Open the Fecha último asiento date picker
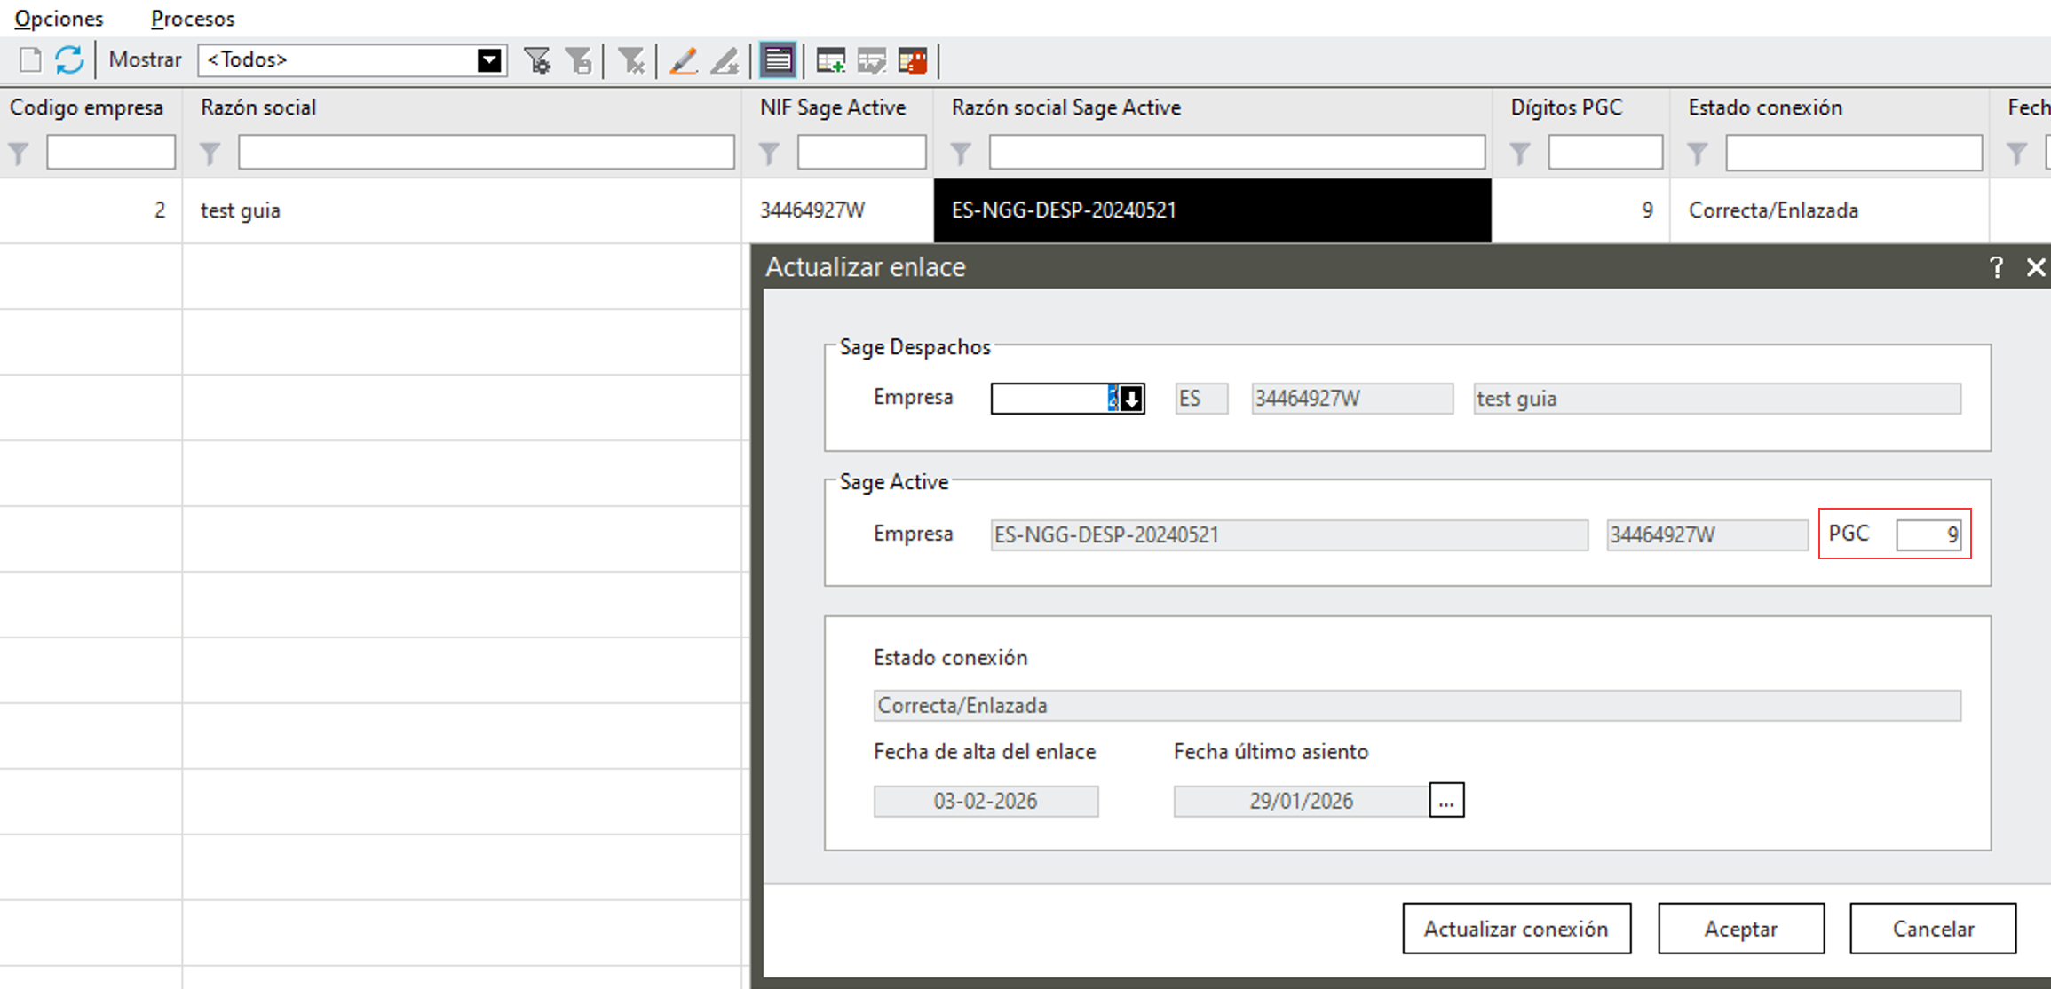 click(x=1446, y=801)
